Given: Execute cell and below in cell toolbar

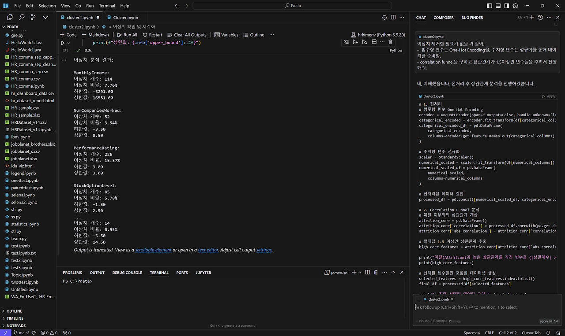Looking at the screenshot, I should 365,42.
